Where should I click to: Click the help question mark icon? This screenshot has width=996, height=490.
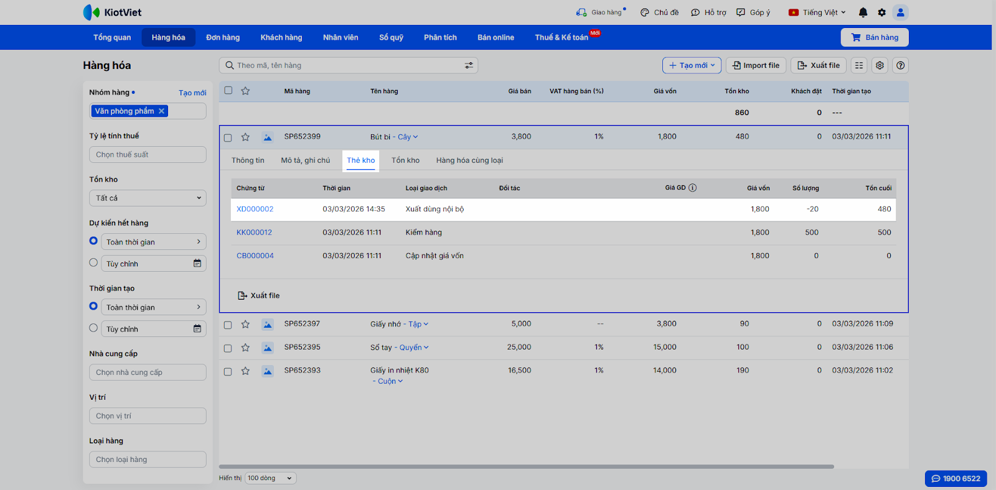pos(900,65)
